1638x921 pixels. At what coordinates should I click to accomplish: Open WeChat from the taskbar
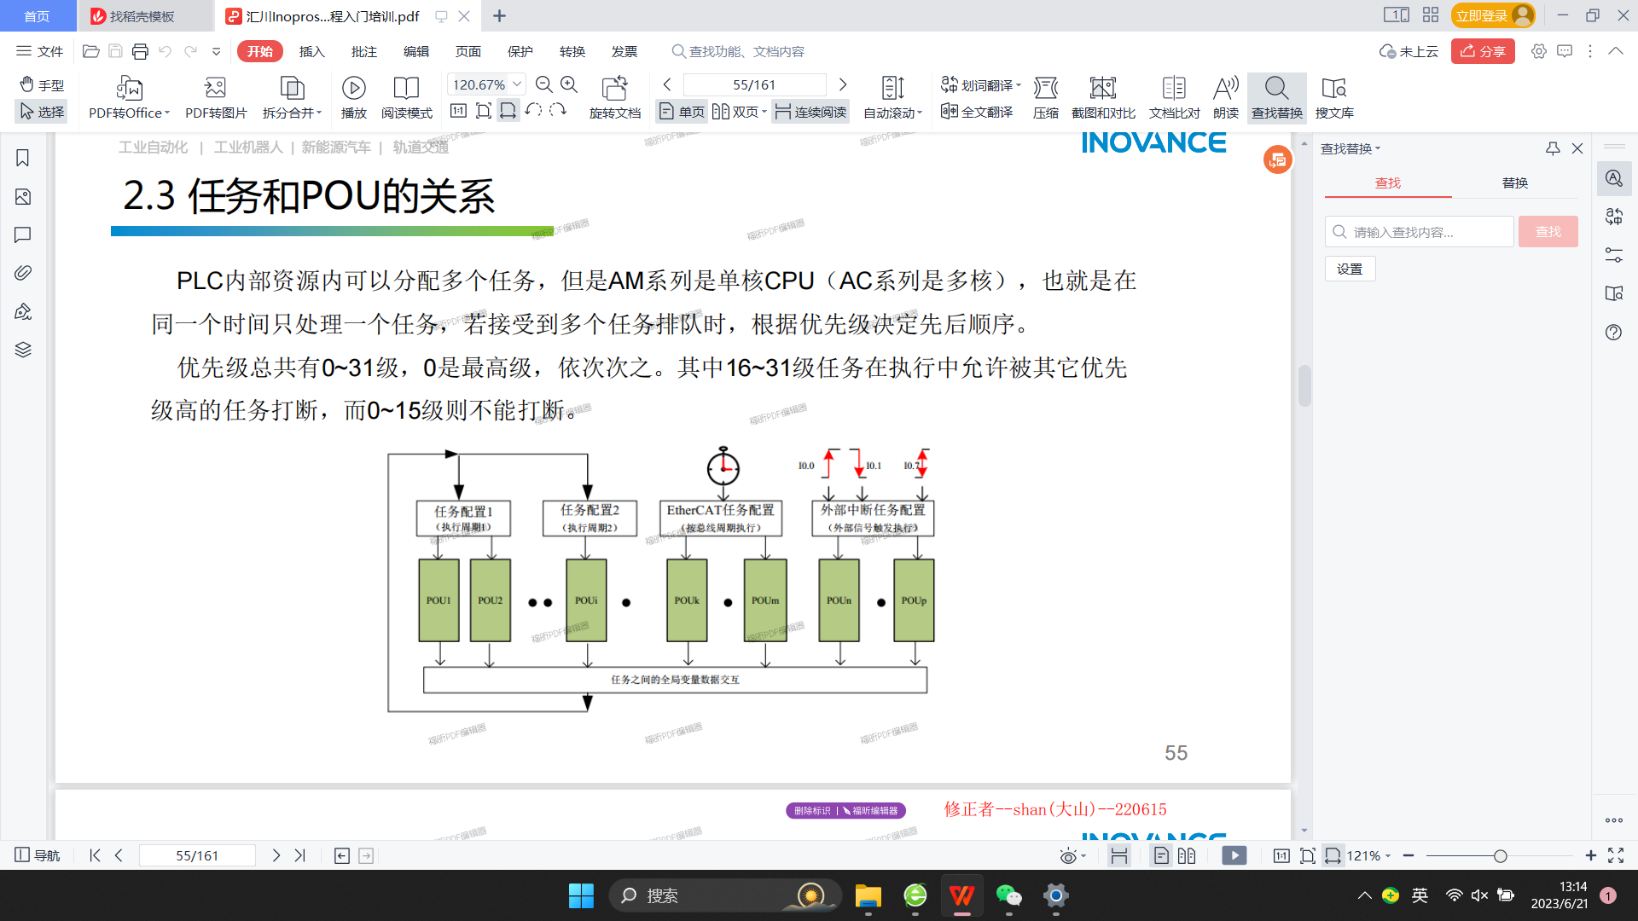tap(1008, 895)
